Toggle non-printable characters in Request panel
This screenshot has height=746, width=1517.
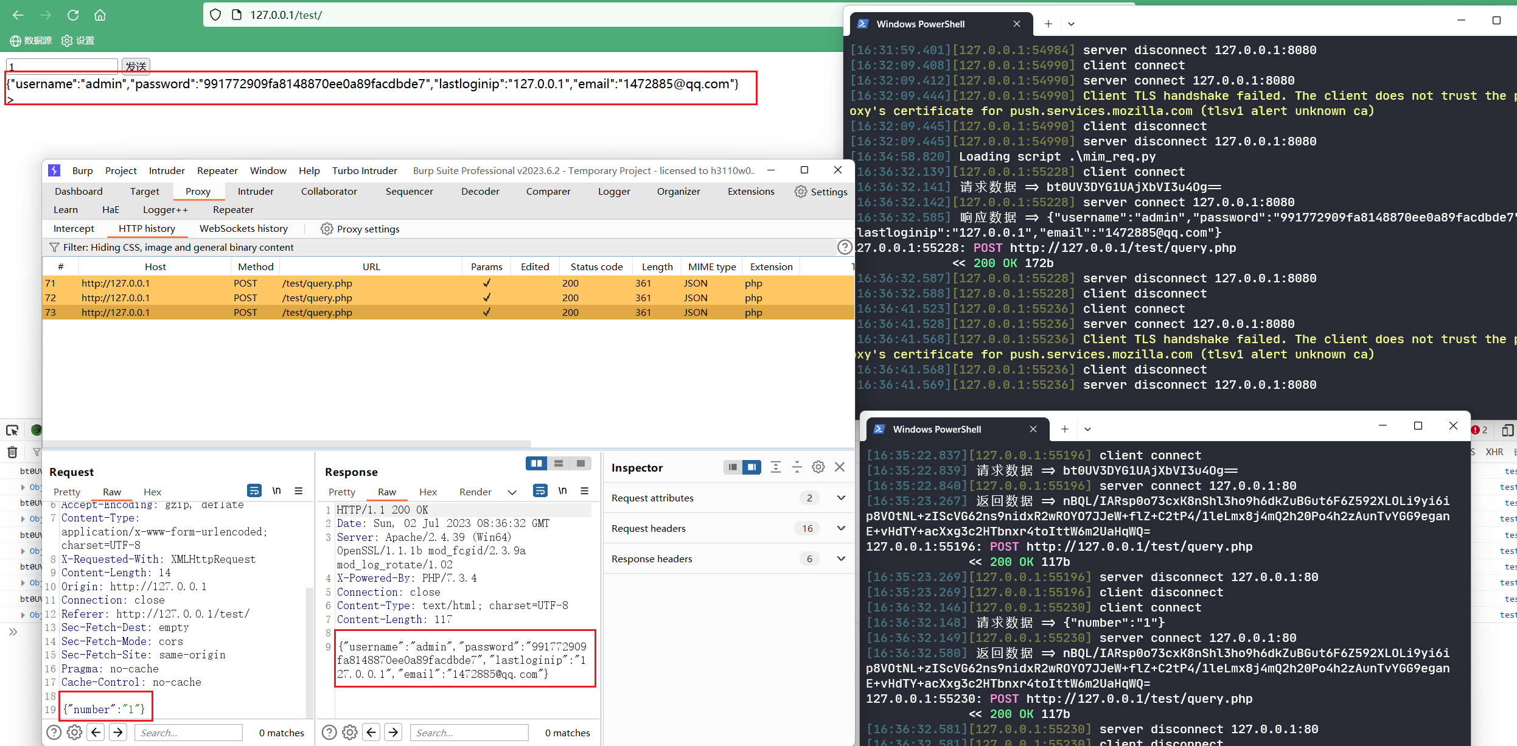pos(276,491)
